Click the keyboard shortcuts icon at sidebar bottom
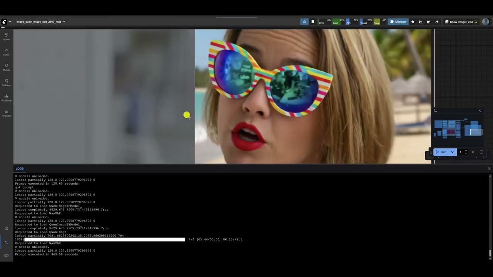The image size is (493, 277). click(6, 255)
